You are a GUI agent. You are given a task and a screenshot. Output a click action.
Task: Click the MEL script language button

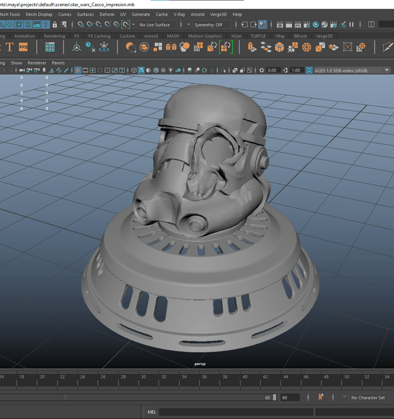(x=151, y=412)
